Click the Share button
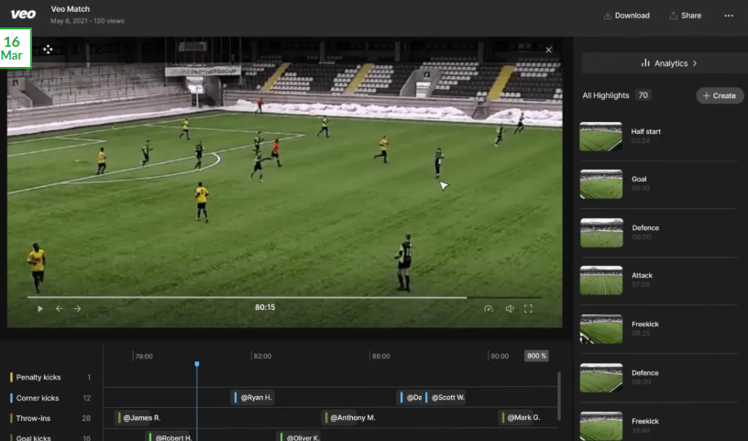Viewport: 748px width, 441px height. 686,16
